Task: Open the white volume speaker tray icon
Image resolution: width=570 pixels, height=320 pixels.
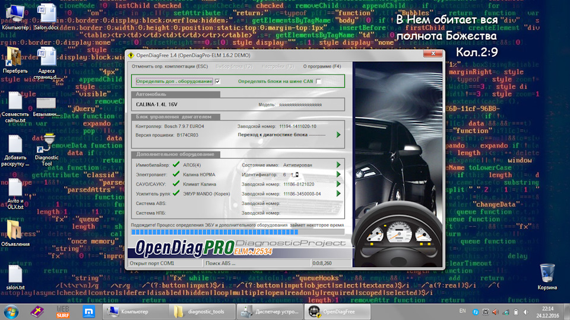Action: click(x=526, y=312)
